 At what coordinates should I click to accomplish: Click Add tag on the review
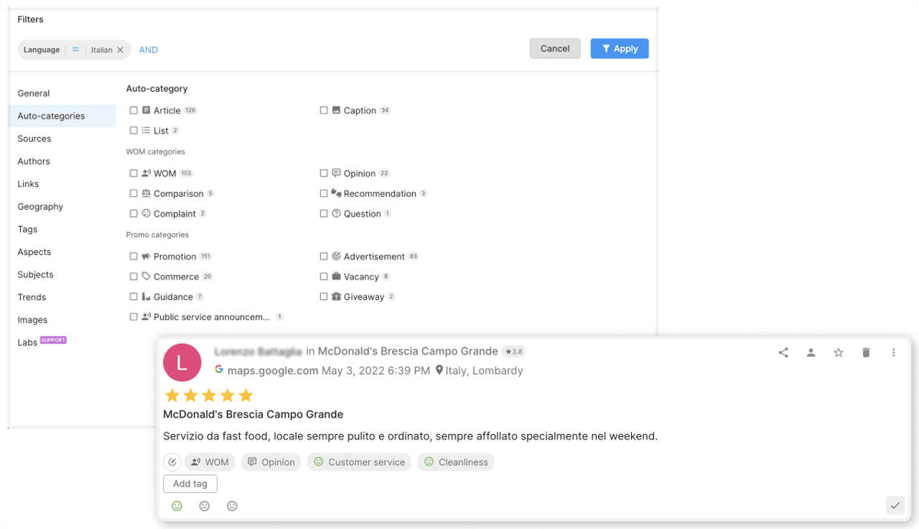190,484
